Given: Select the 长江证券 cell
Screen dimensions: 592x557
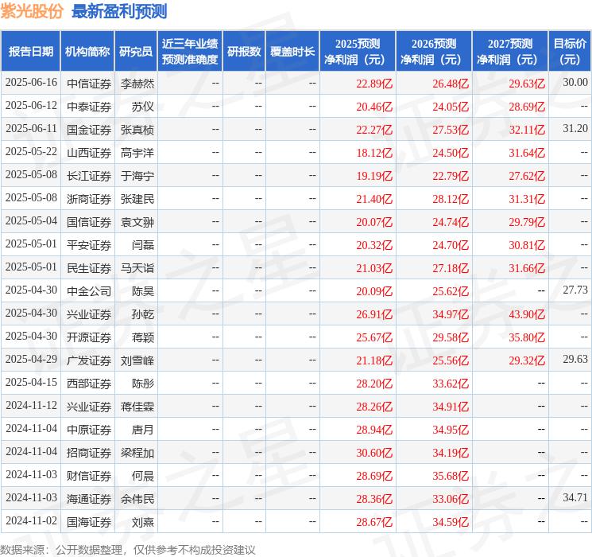Looking at the screenshot, I should coord(89,176).
